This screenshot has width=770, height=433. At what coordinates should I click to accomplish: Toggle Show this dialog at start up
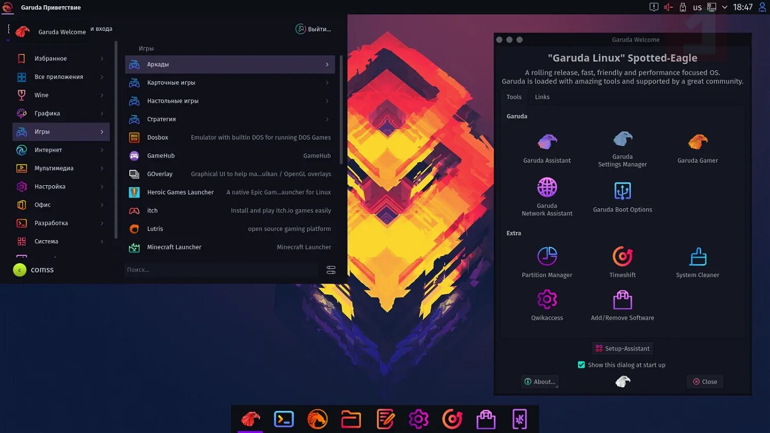pos(581,365)
